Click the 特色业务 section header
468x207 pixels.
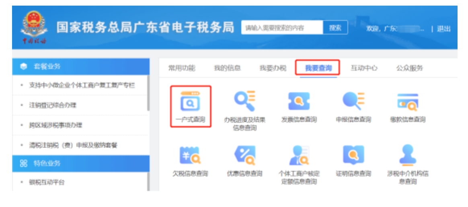[x=81, y=163]
